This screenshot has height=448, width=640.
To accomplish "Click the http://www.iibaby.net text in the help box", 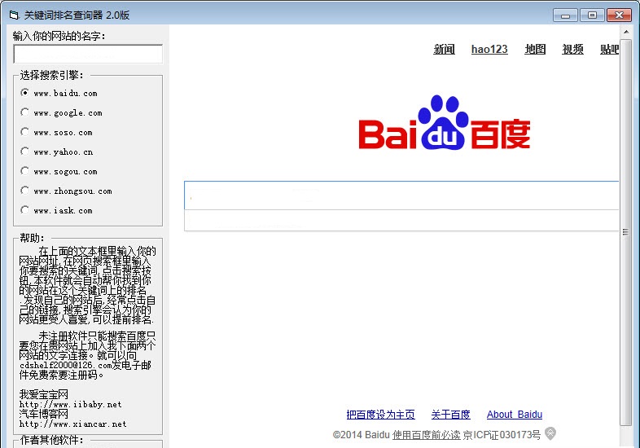I will [71, 404].
